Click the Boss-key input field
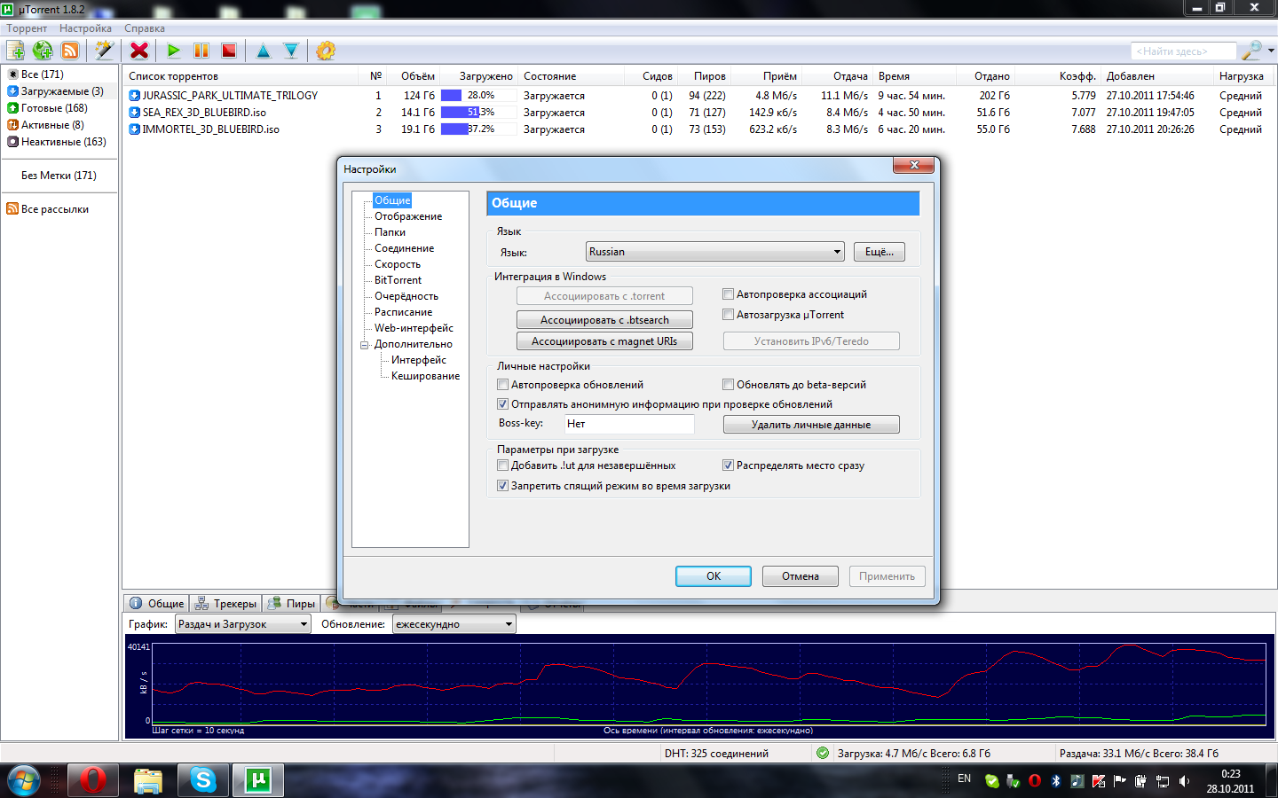 [x=629, y=424]
